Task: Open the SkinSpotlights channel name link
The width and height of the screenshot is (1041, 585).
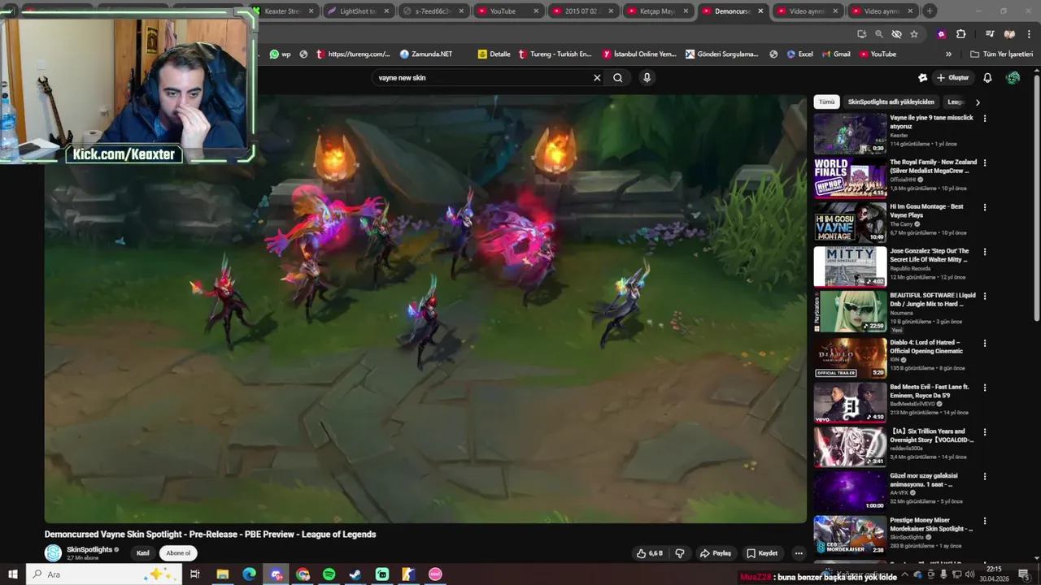Action: point(89,550)
